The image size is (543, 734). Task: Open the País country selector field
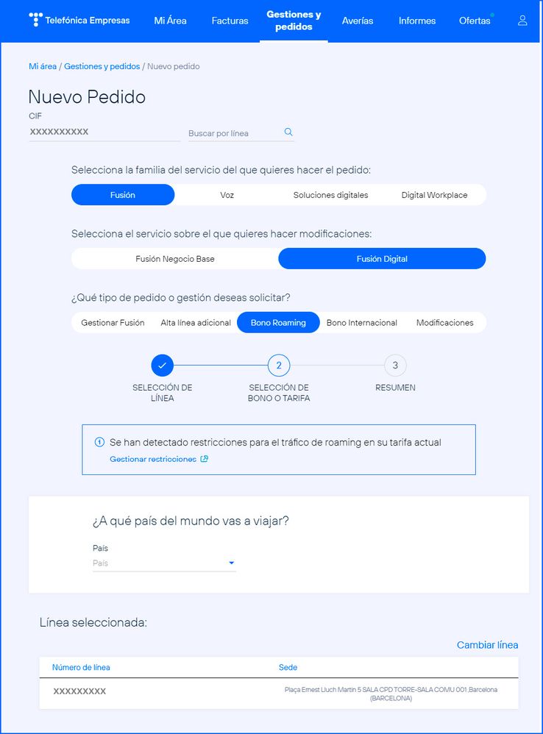tap(159, 563)
